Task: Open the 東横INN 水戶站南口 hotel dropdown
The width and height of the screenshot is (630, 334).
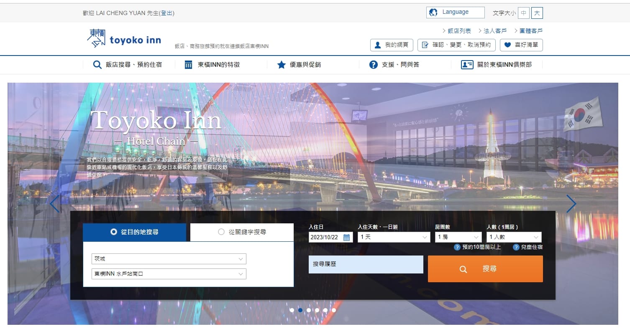Action: (x=169, y=274)
